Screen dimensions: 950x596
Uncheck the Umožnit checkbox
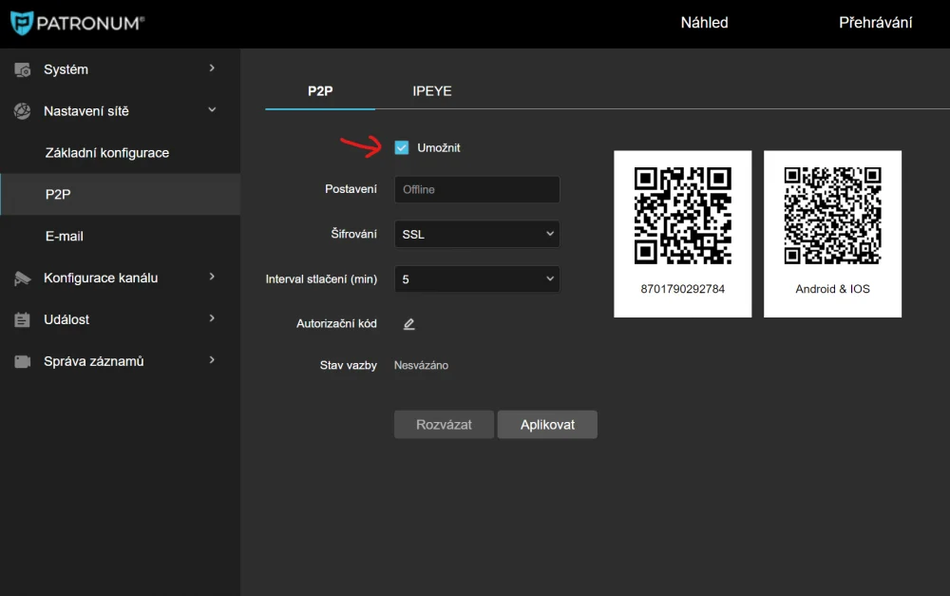402,147
